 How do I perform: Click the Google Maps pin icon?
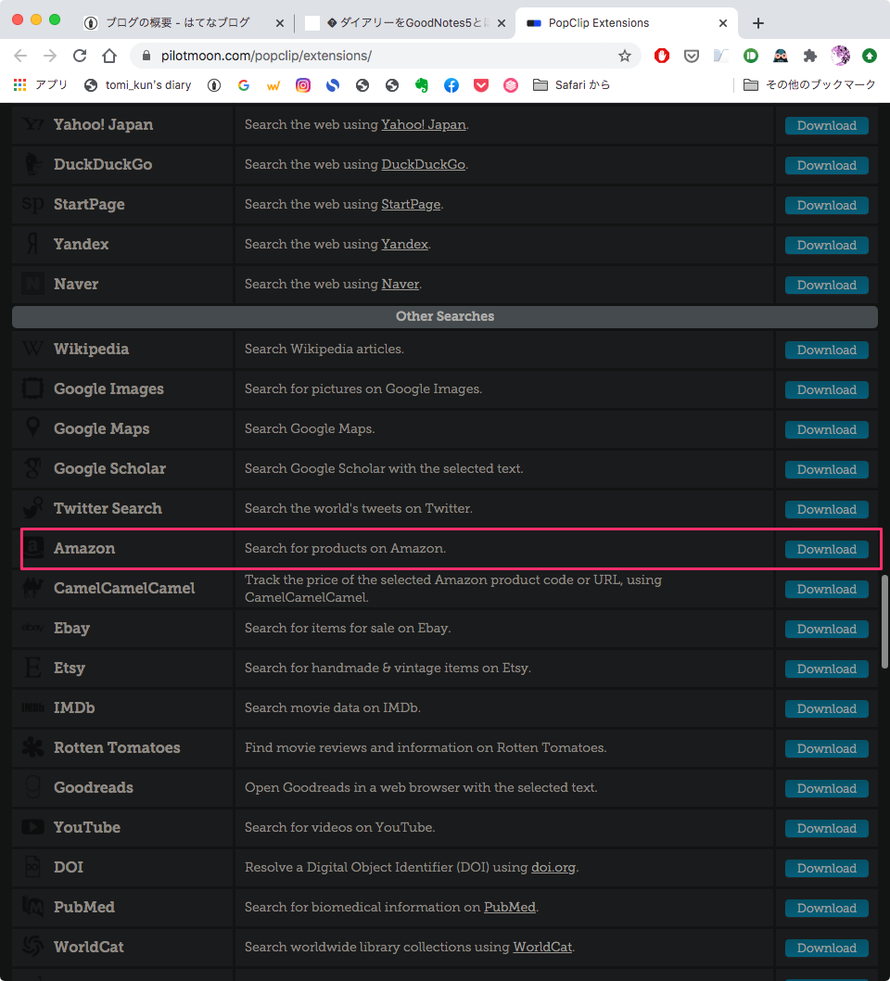pos(32,428)
